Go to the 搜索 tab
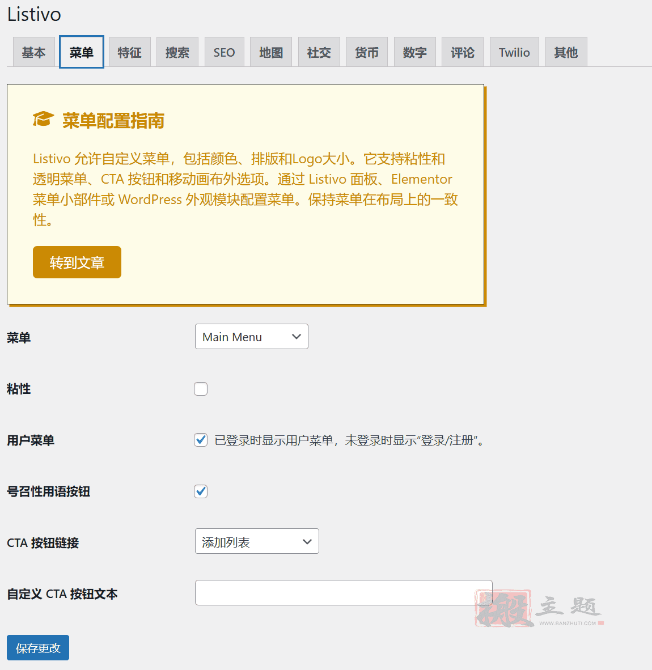 tap(177, 52)
